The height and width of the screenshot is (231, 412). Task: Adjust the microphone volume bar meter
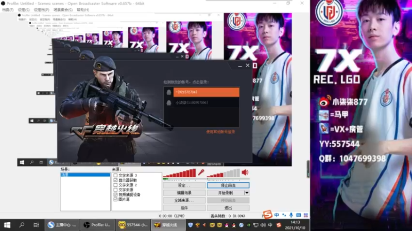point(179,173)
